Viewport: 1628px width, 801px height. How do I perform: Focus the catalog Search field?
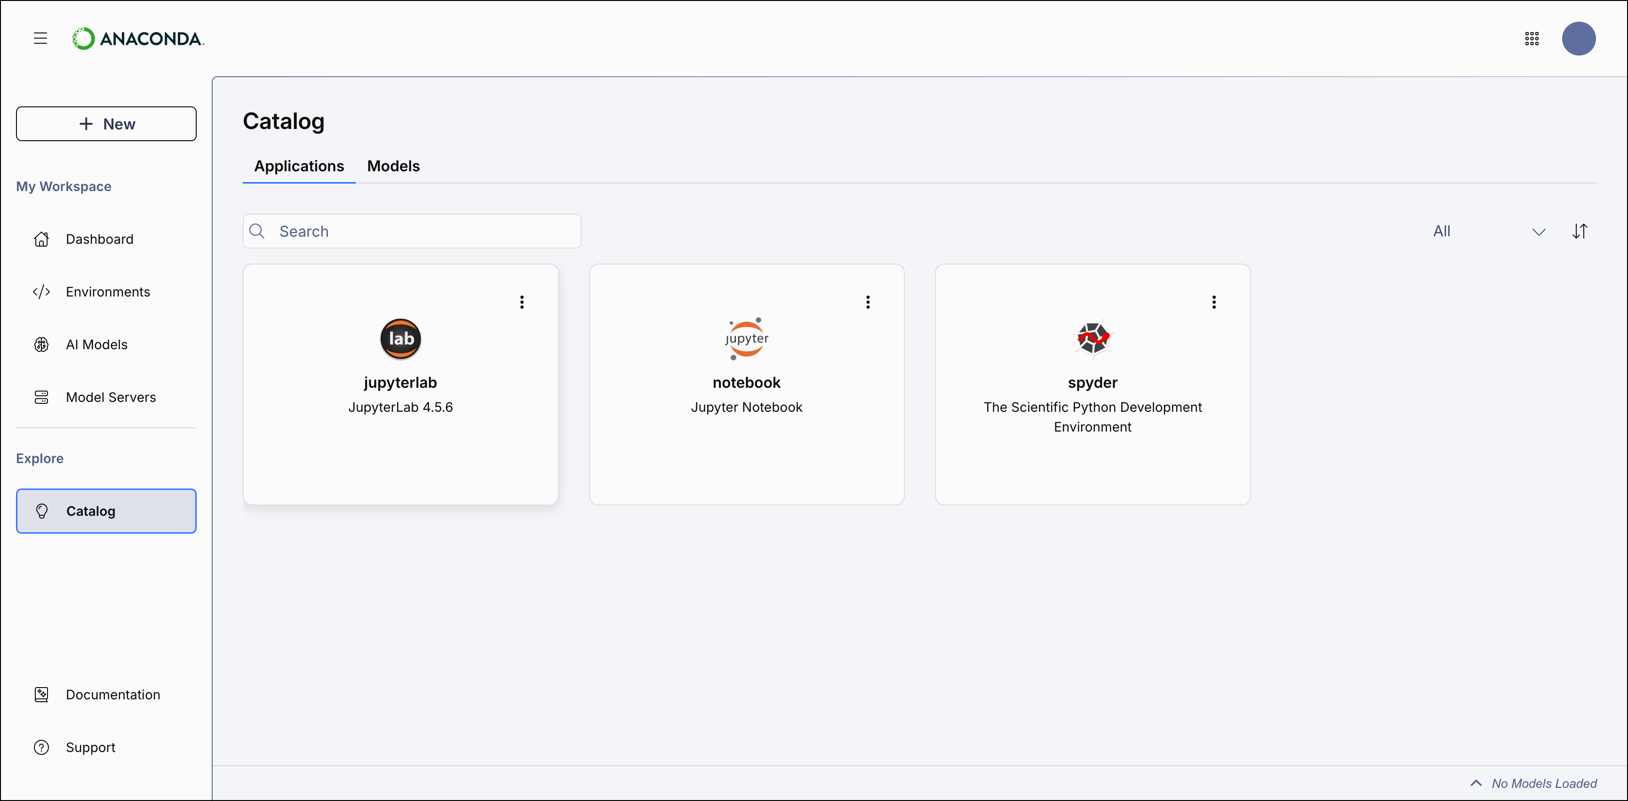point(412,232)
